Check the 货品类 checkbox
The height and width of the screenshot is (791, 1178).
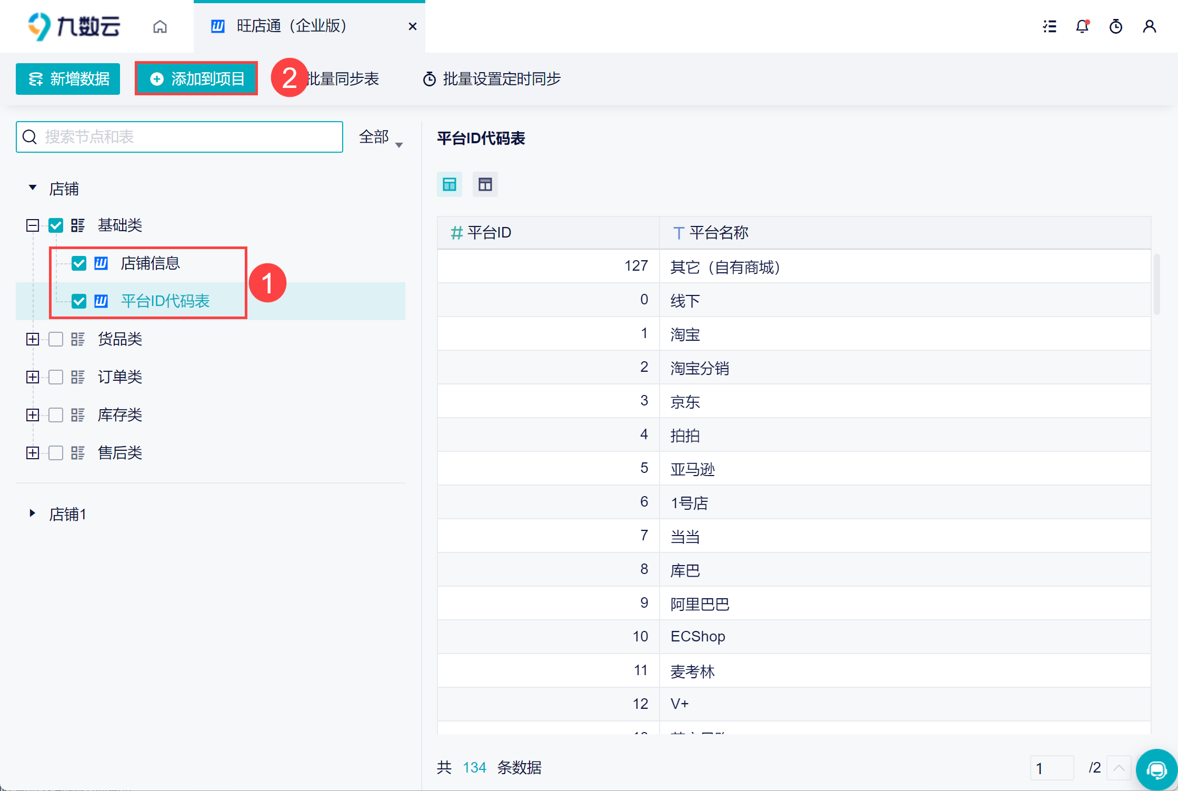tap(56, 339)
